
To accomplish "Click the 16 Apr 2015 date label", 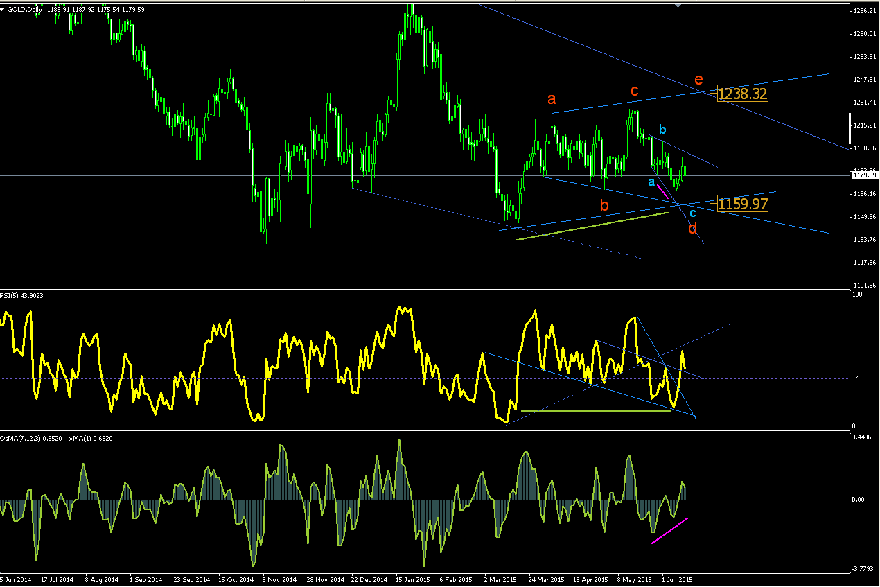I will [x=590, y=579].
